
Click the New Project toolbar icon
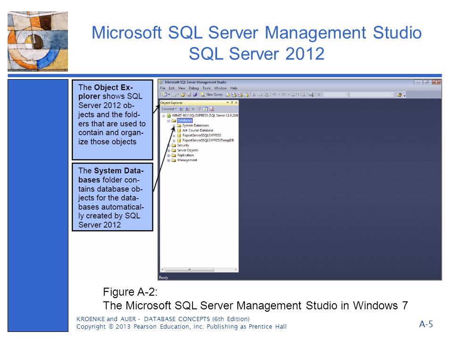165,95
